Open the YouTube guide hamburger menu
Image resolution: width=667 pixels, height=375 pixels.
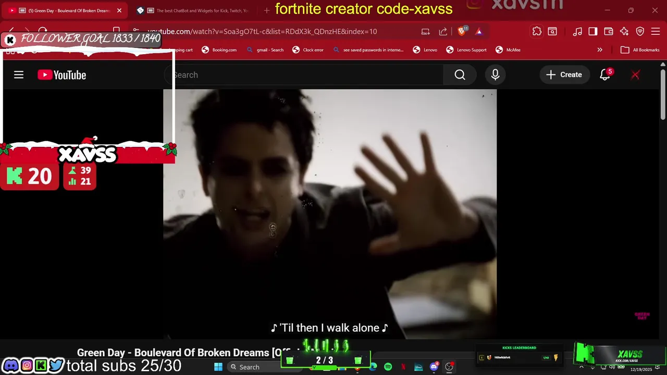tap(19, 75)
